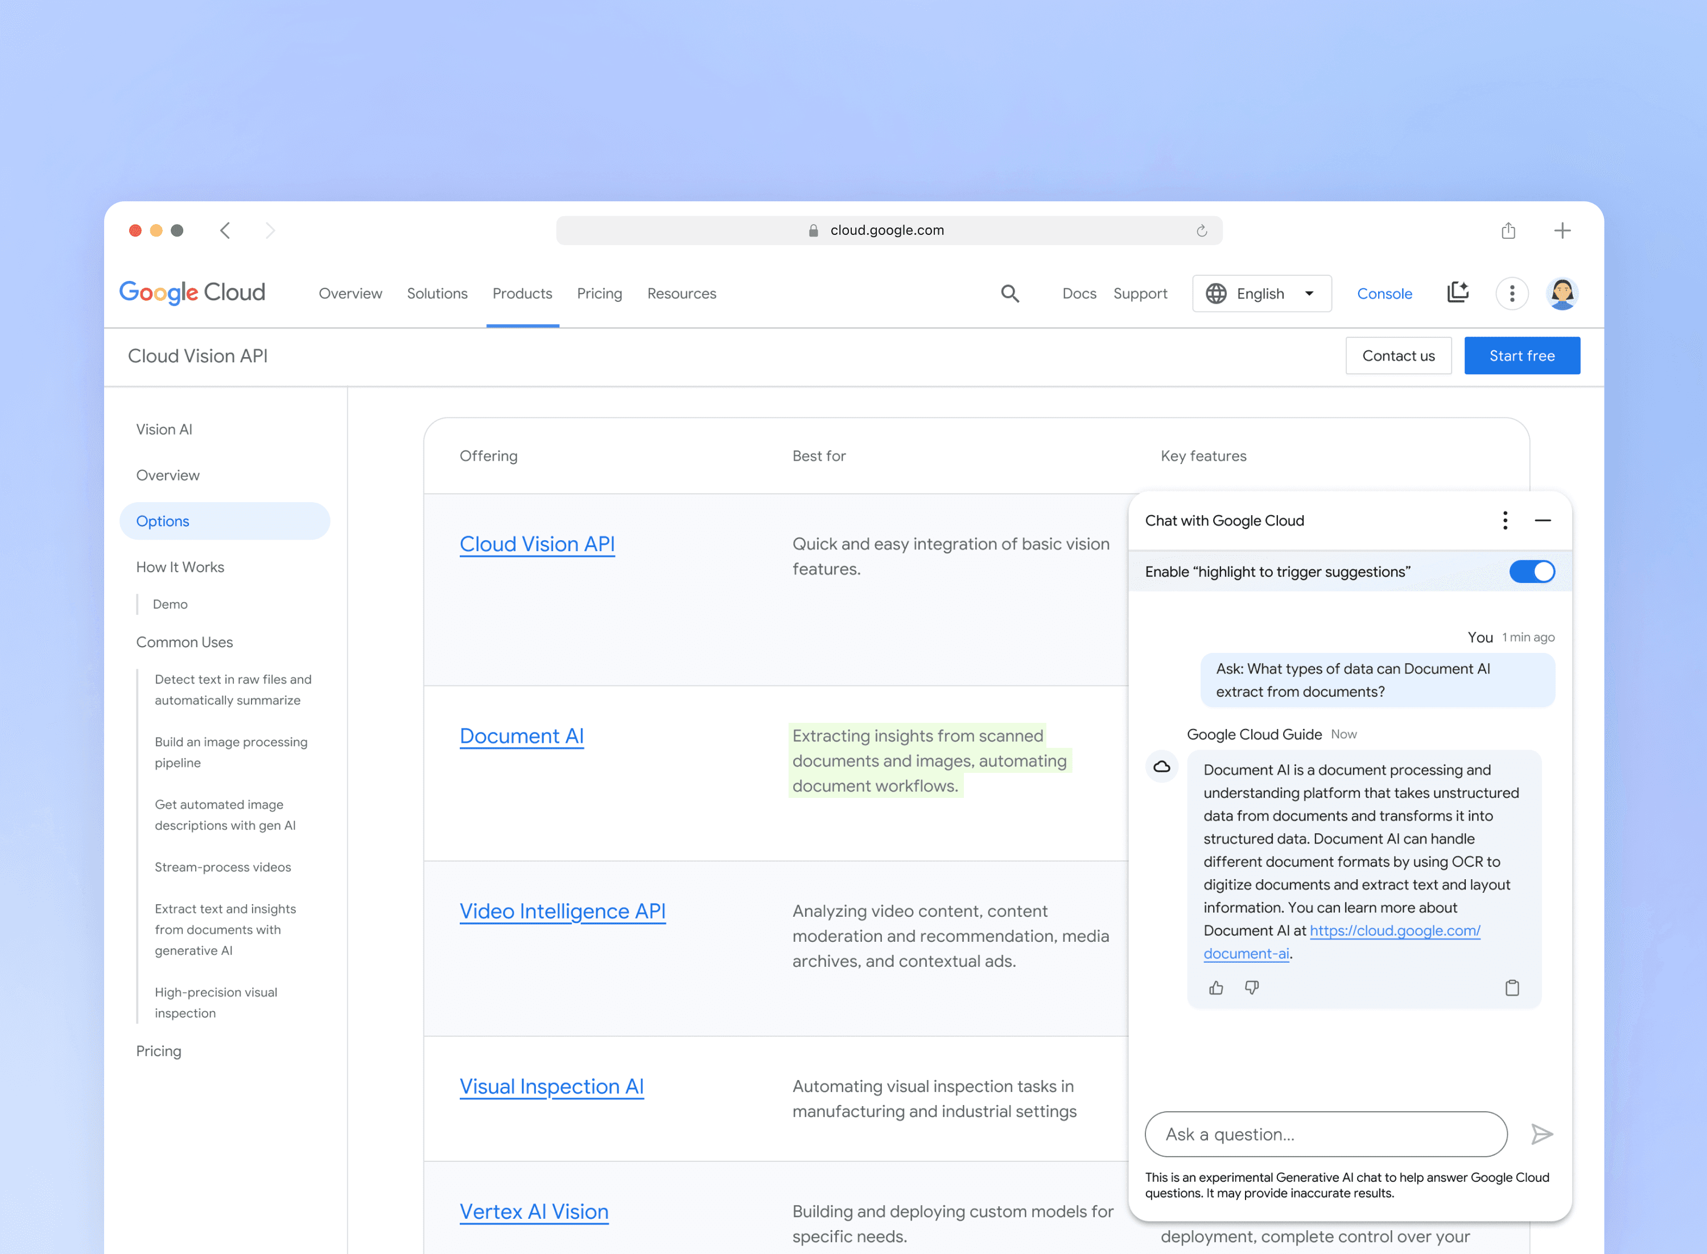This screenshot has width=1707, height=1254.
Task: Click the Video Intelligence API description text
Action: pyautogui.click(x=951, y=936)
